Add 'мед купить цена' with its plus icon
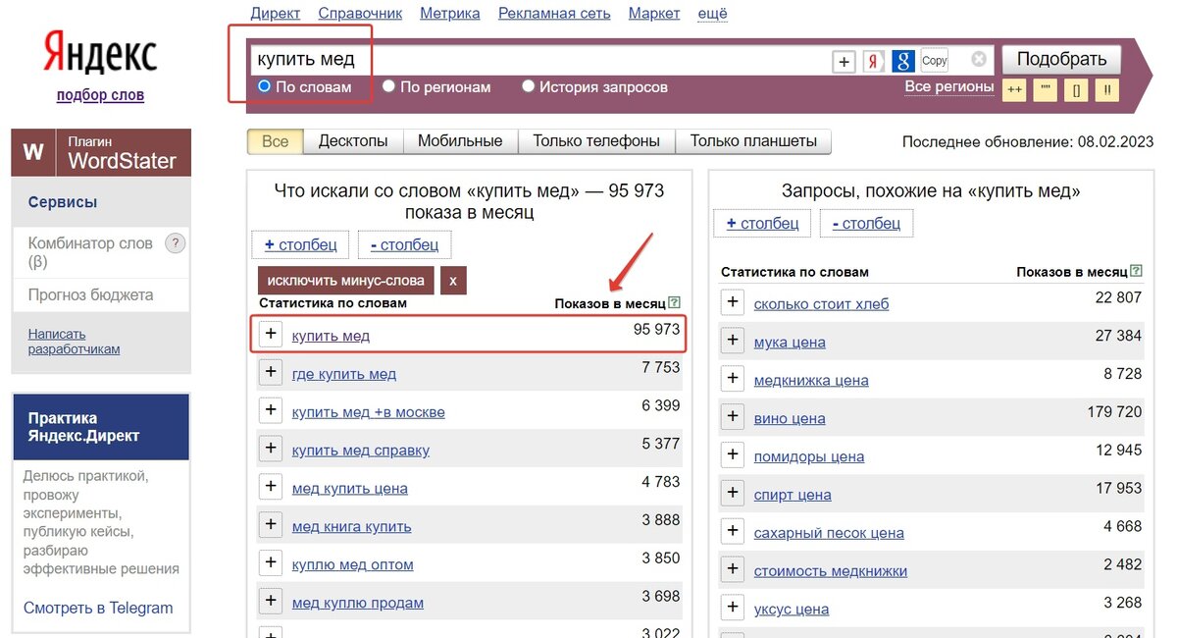 (x=271, y=487)
